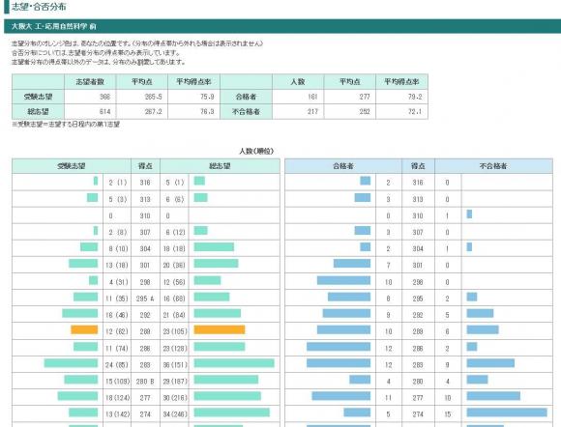This screenshot has height=427, width=561.
Task: Click the 人数 column header
Action: click(298, 82)
